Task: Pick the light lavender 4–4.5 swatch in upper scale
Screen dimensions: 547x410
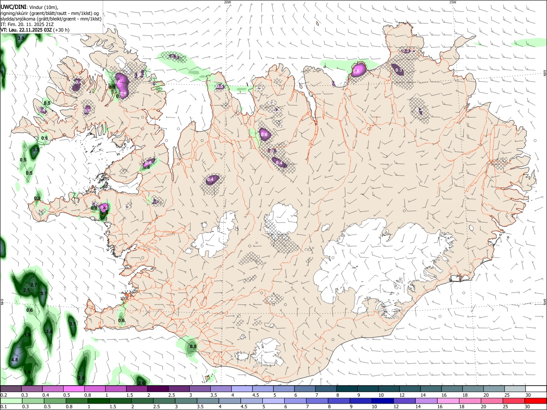Action: pyautogui.click(x=241, y=389)
